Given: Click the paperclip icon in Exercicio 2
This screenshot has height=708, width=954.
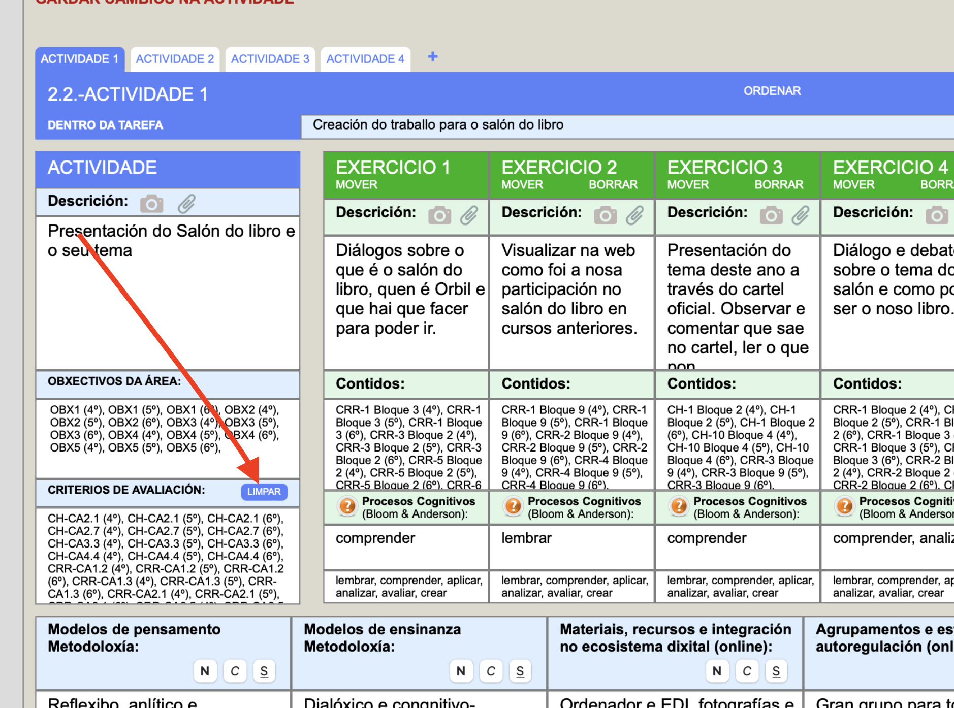Looking at the screenshot, I should tap(634, 215).
